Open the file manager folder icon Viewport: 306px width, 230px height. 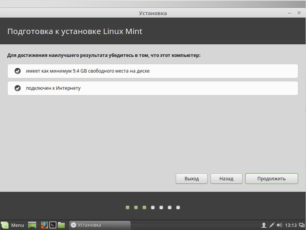click(x=61, y=225)
